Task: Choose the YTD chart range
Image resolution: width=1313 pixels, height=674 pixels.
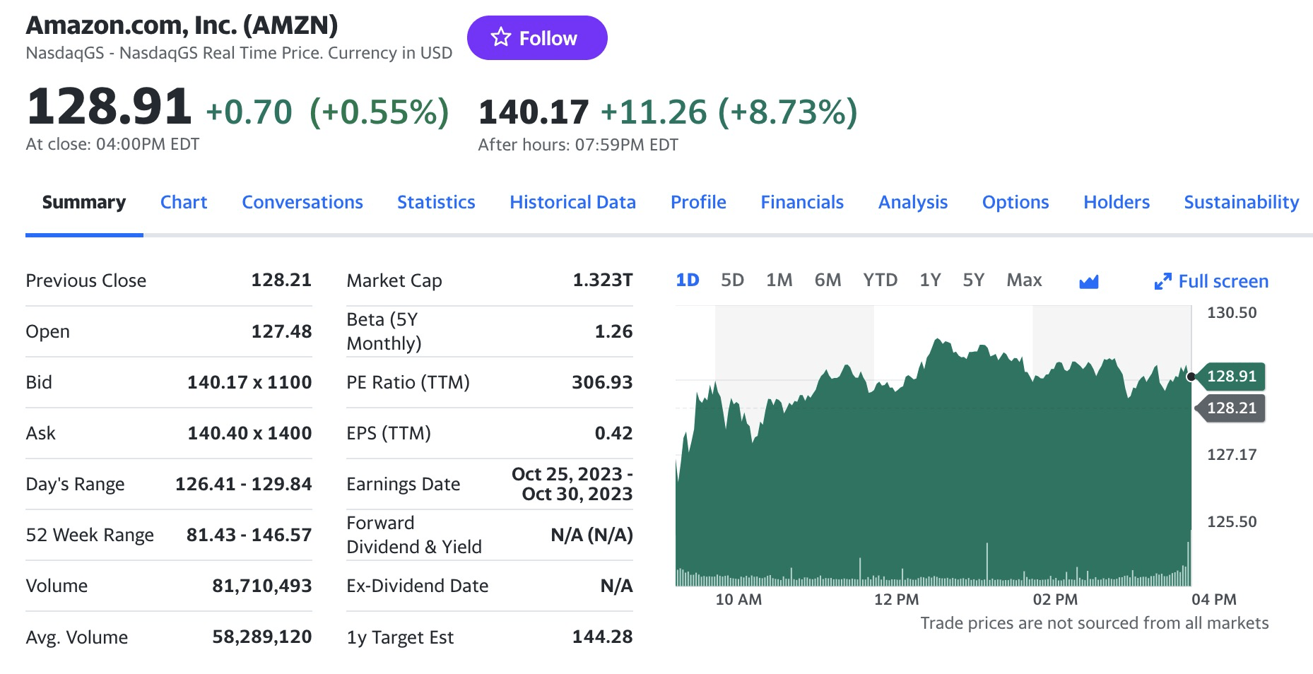Action: [x=880, y=280]
